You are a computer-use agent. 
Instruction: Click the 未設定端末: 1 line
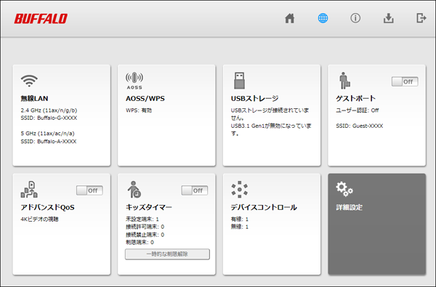142,219
